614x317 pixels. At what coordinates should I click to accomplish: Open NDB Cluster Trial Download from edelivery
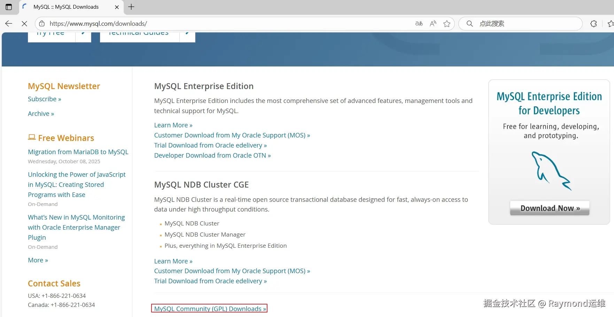[x=210, y=281]
